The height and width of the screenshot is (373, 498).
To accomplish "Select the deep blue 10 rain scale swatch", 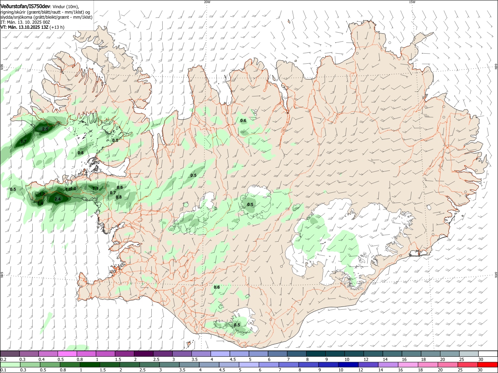I will pyautogui.click(x=348, y=364).
